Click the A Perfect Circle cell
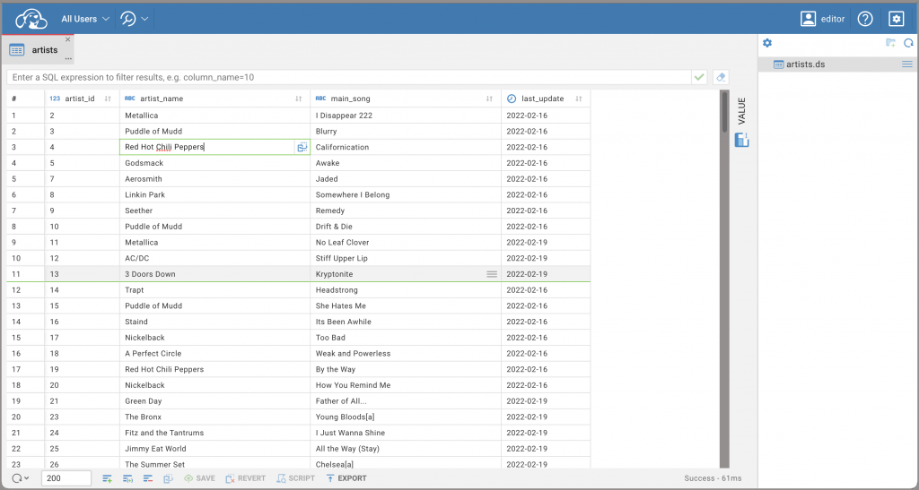 (x=215, y=353)
